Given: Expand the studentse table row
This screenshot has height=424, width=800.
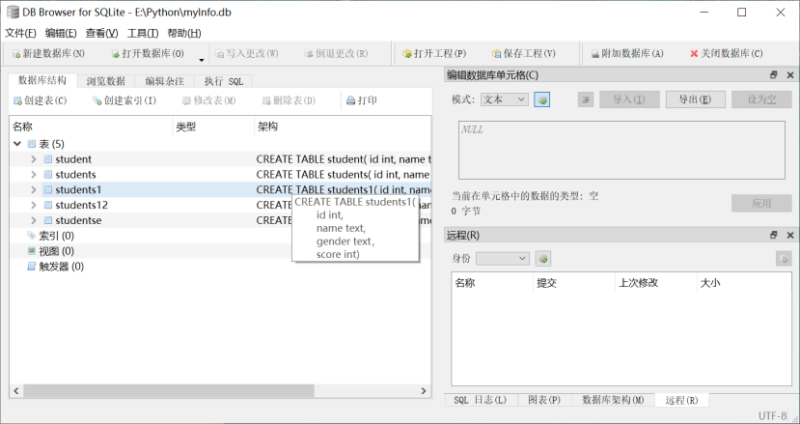Looking at the screenshot, I should (x=34, y=220).
